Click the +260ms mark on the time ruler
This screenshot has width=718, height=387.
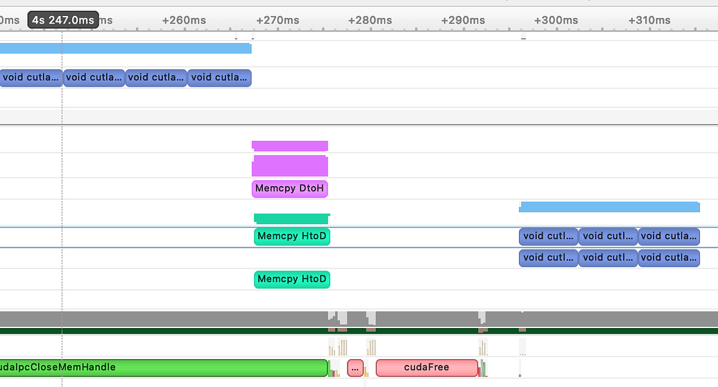point(184,20)
